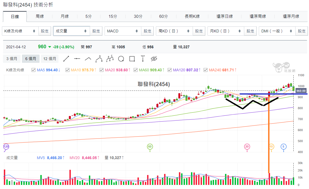The image size is (309, 189).
Task: Select the trend line drawing tool
Action: [x=66, y=59]
